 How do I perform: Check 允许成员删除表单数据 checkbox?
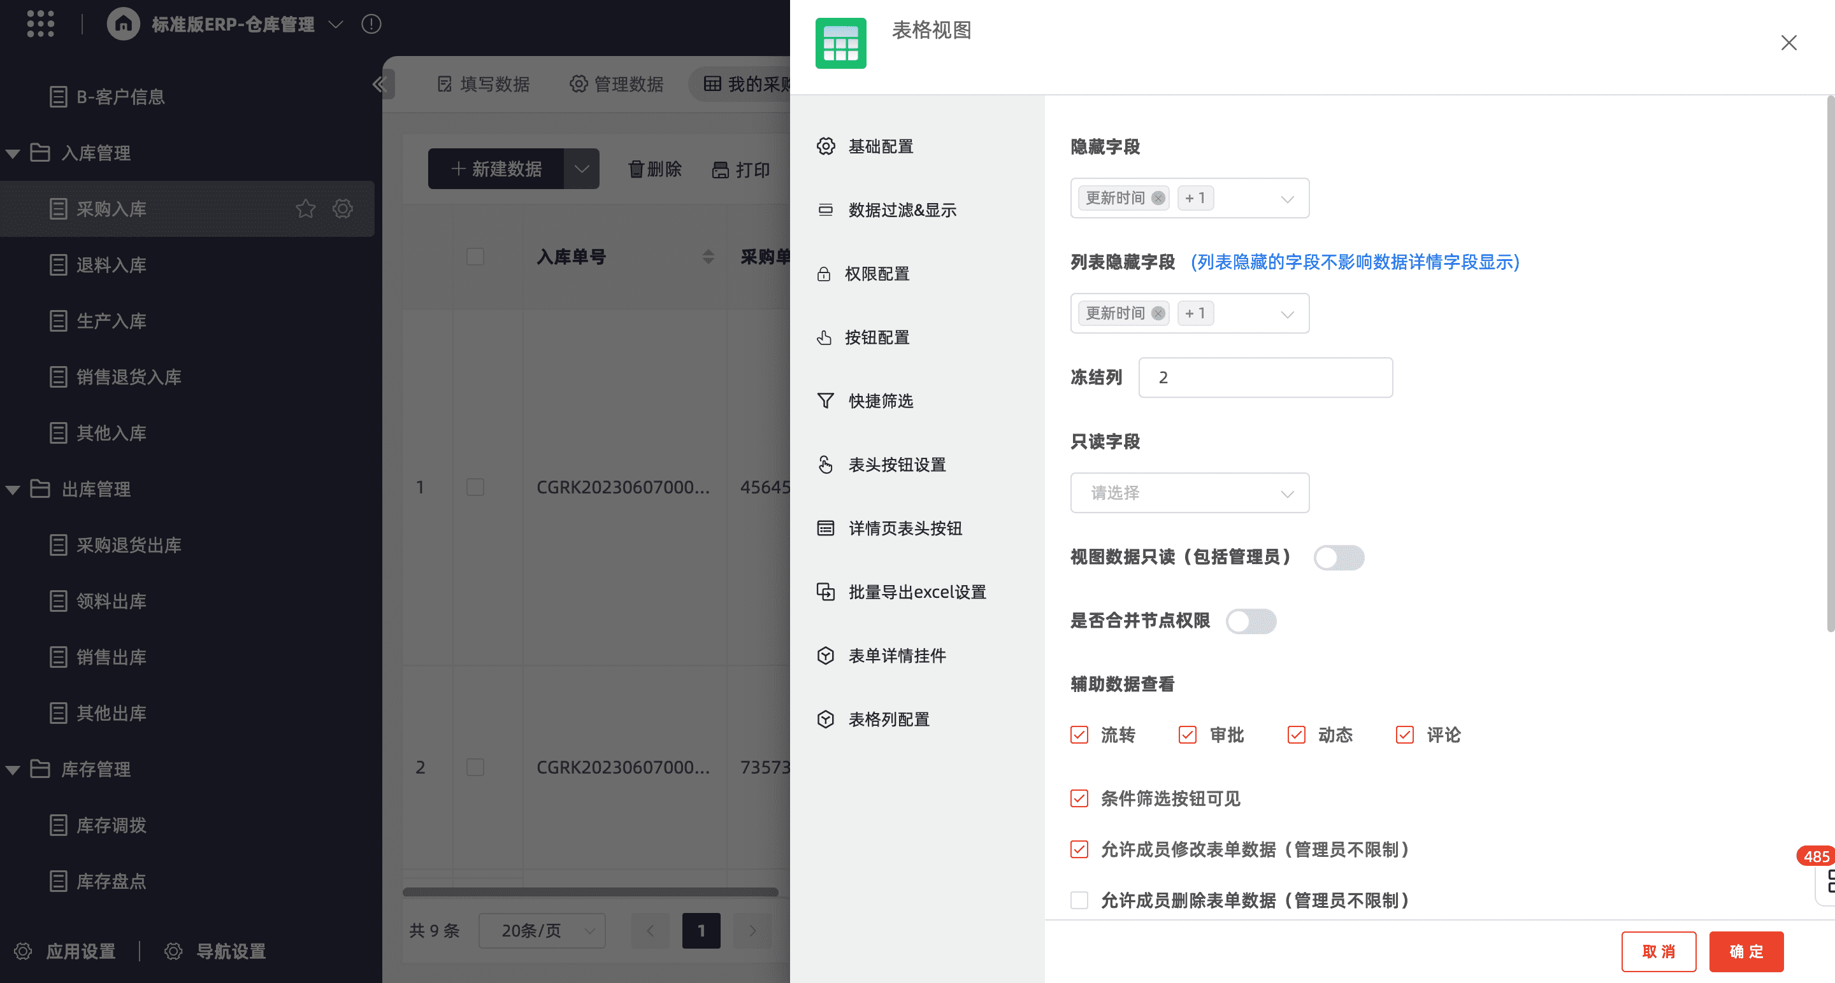tap(1079, 900)
